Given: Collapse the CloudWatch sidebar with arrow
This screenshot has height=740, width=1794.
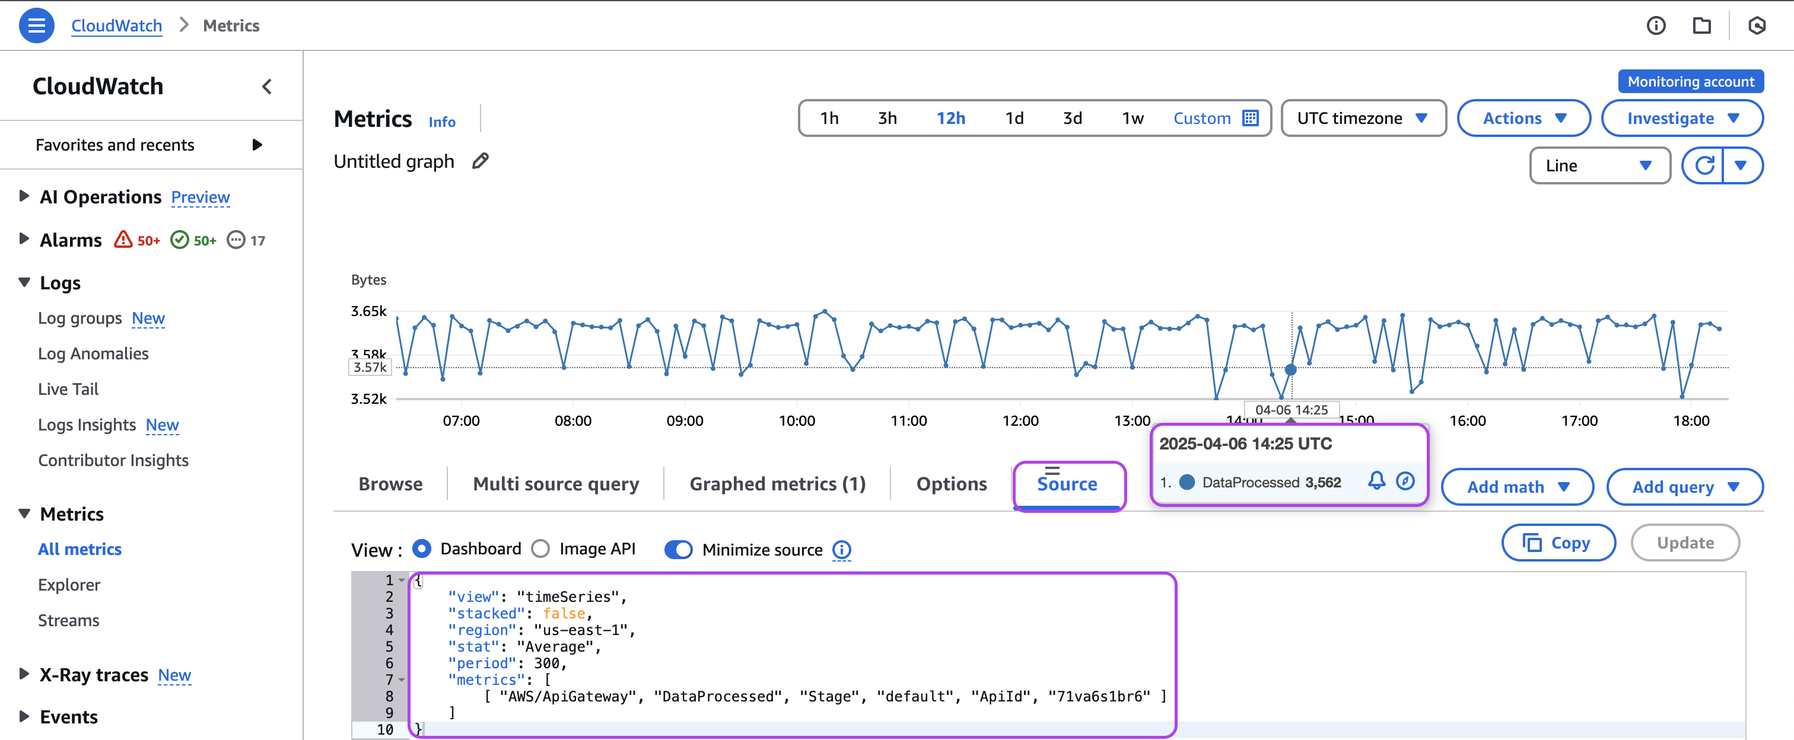Looking at the screenshot, I should [x=267, y=87].
